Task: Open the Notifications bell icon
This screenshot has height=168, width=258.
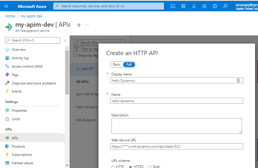Action: pyautogui.click(x=194, y=6)
